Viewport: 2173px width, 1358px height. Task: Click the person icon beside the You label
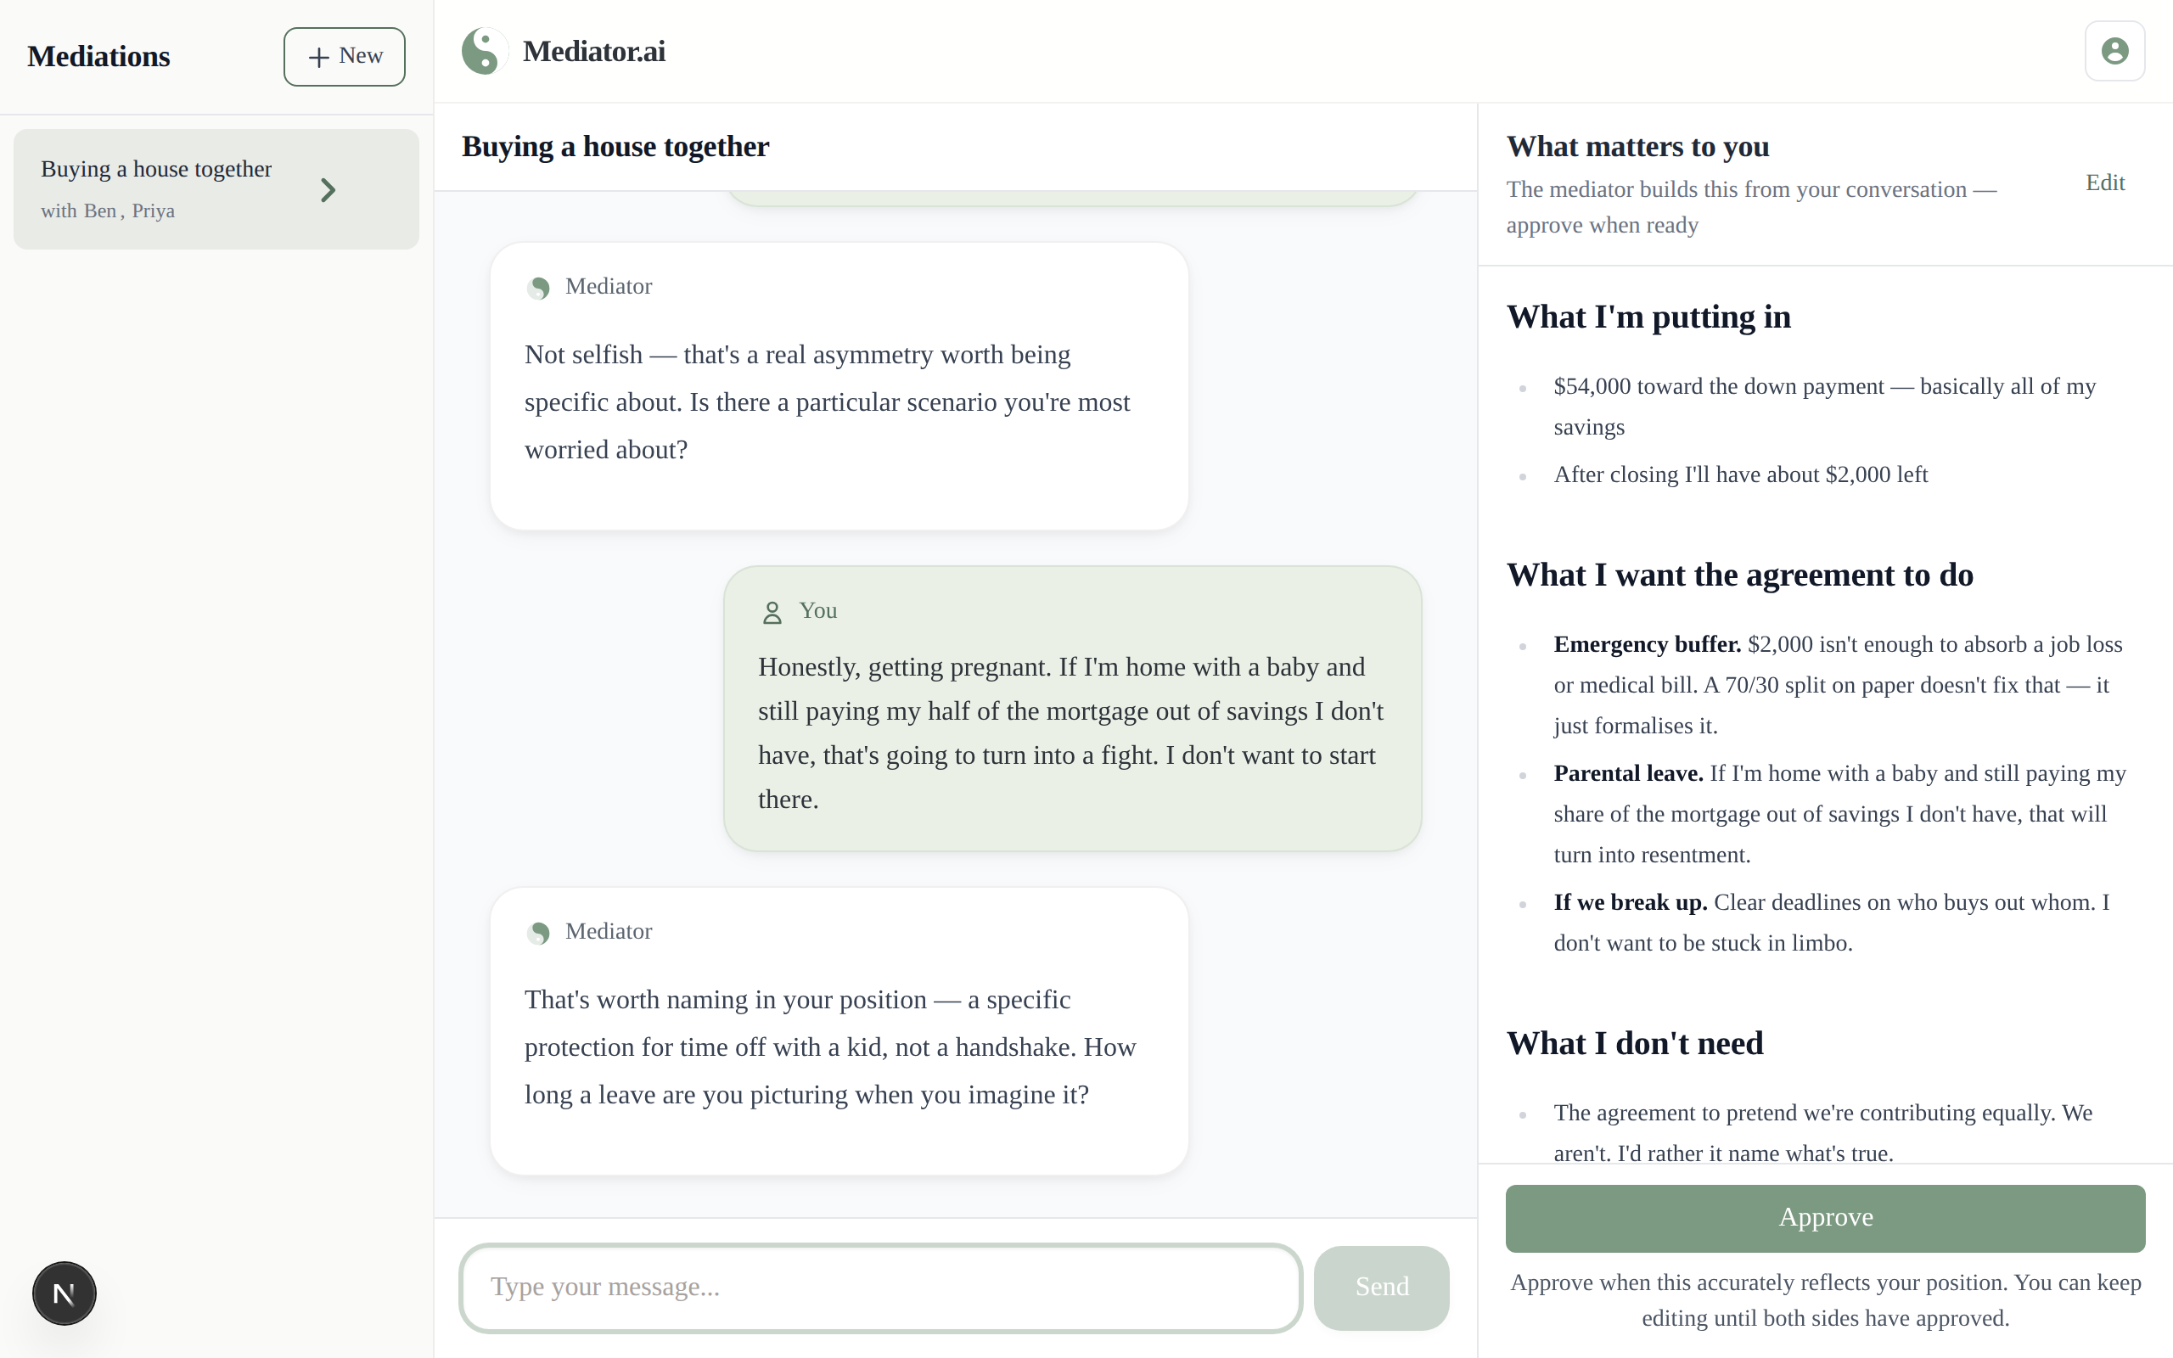(772, 612)
